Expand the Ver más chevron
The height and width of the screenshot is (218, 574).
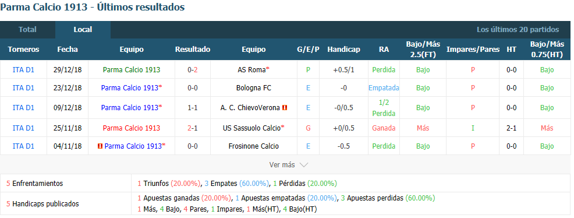[303, 165]
